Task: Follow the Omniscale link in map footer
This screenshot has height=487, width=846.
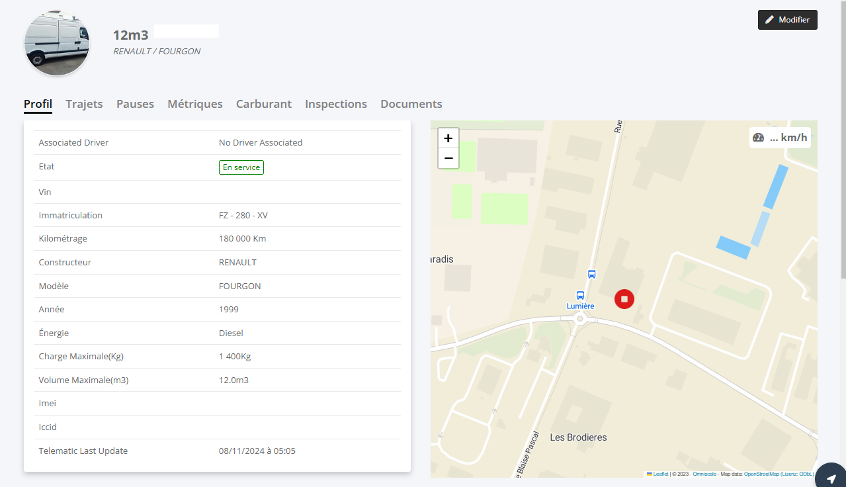Action: pyautogui.click(x=704, y=474)
